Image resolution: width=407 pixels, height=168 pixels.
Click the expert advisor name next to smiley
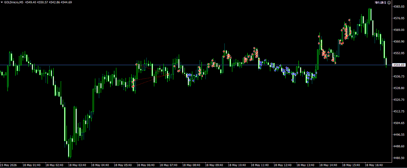pyautogui.click(x=381, y=2)
